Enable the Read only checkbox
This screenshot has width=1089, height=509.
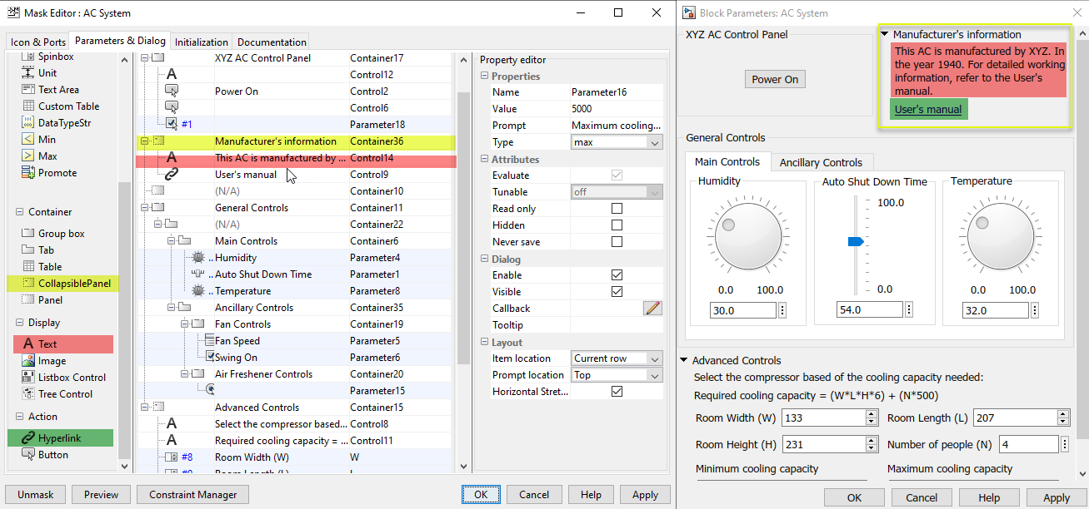[617, 209]
